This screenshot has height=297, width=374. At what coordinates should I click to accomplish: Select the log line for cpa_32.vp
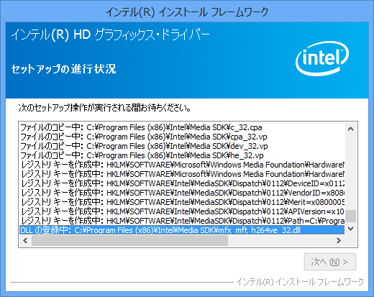pyautogui.click(x=182, y=137)
